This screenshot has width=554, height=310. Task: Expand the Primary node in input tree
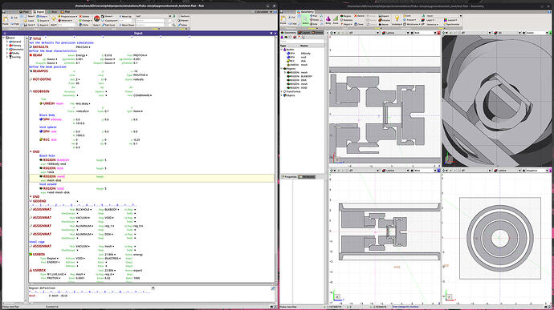click(x=7, y=46)
